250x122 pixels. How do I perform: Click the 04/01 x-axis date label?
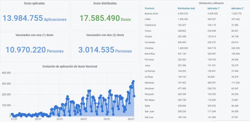point(84,119)
